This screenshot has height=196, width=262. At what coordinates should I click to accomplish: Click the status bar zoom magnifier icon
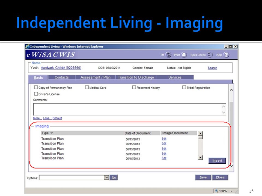216,191
